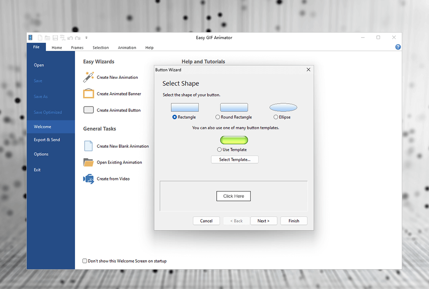
Task: Click the gray Animated Button icon
Action: [88, 110]
